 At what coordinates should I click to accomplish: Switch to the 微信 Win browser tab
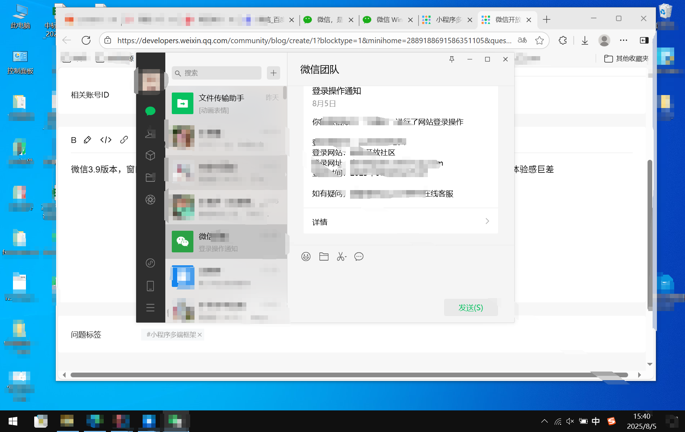388,20
